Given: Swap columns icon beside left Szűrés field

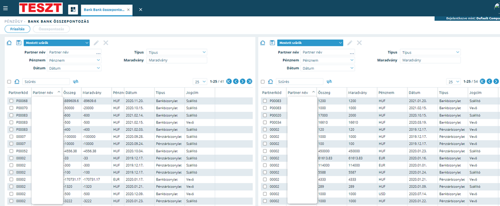Looking at the screenshot, I should pyautogui.click(x=75, y=82).
